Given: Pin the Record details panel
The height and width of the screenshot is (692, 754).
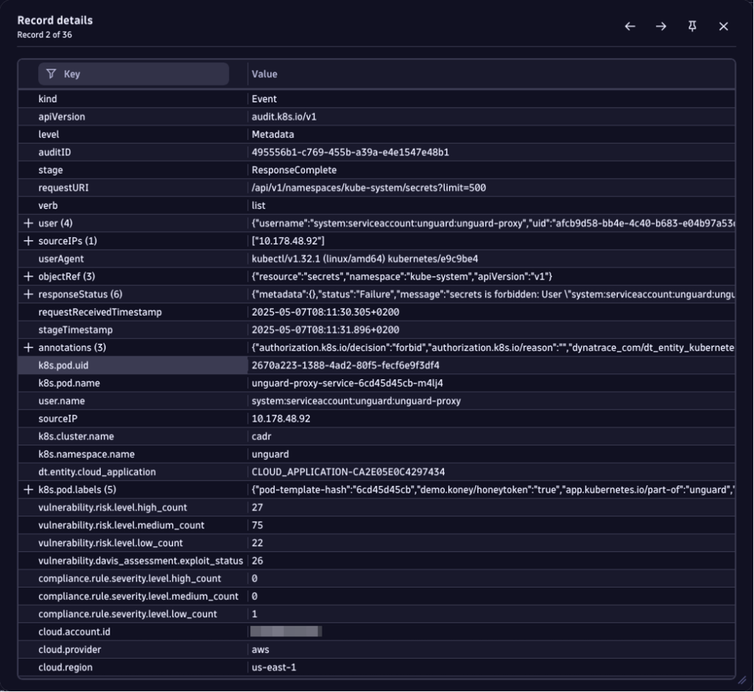Looking at the screenshot, I should 692,26.
